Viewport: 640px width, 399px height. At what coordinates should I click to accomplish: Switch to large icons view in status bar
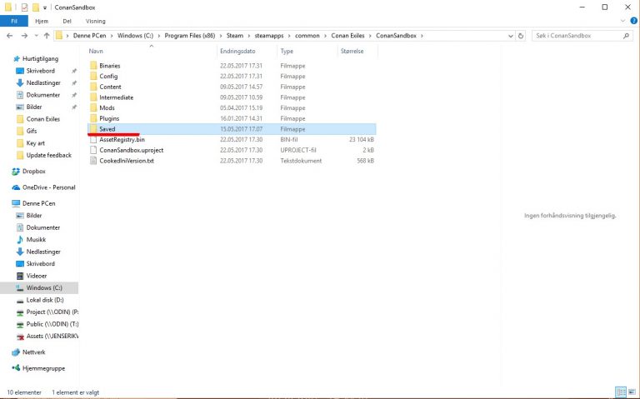pyautogui.click(x=632, y=392)
